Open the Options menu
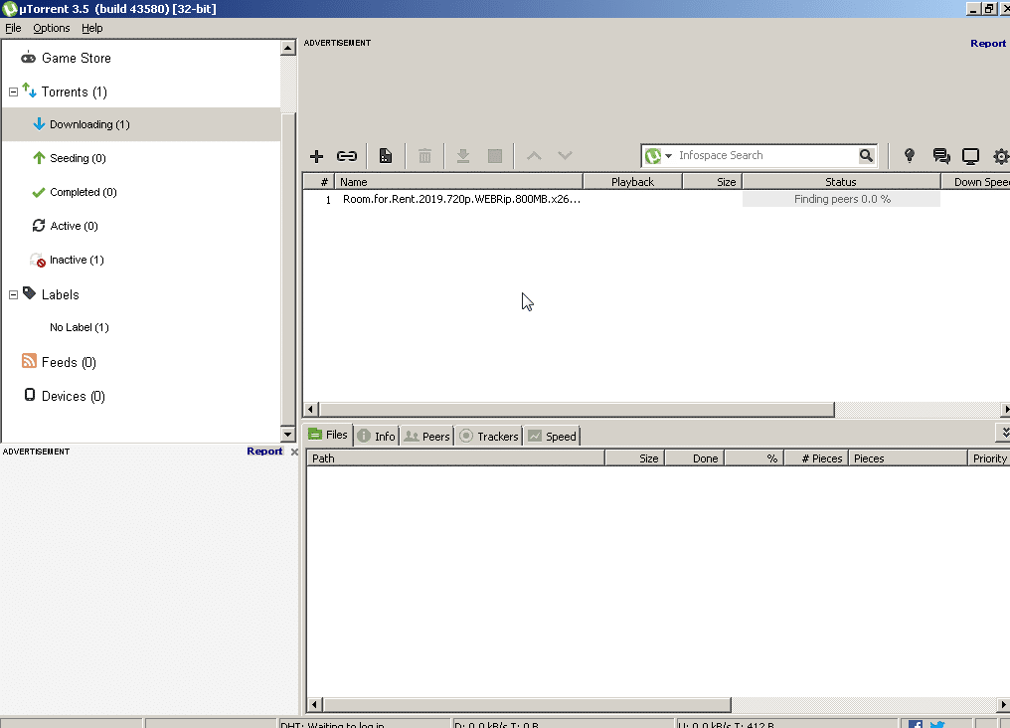Screen dimensions: 1010x728 click(52, 28)
